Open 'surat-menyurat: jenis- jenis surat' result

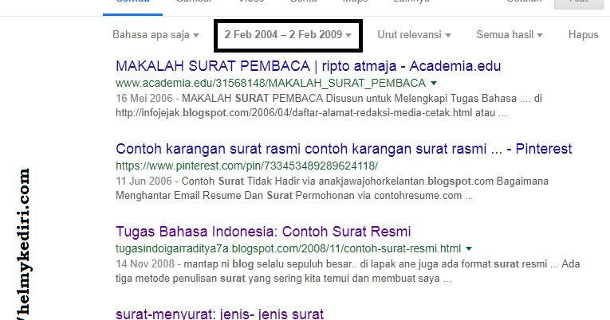[x=220, y=314]
